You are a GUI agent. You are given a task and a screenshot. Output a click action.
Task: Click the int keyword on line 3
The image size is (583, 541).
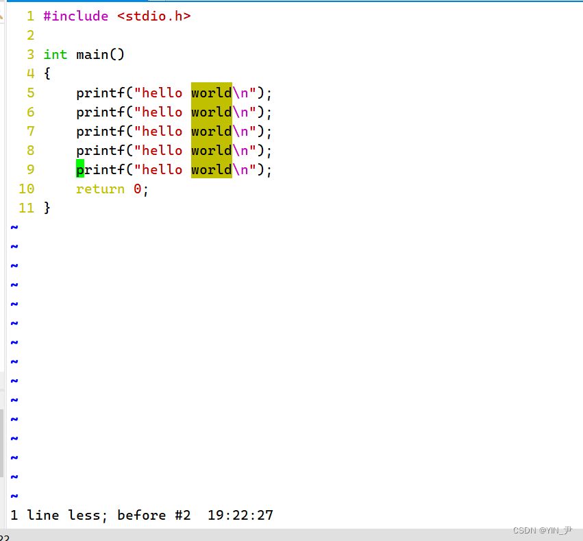pos(55,54)
